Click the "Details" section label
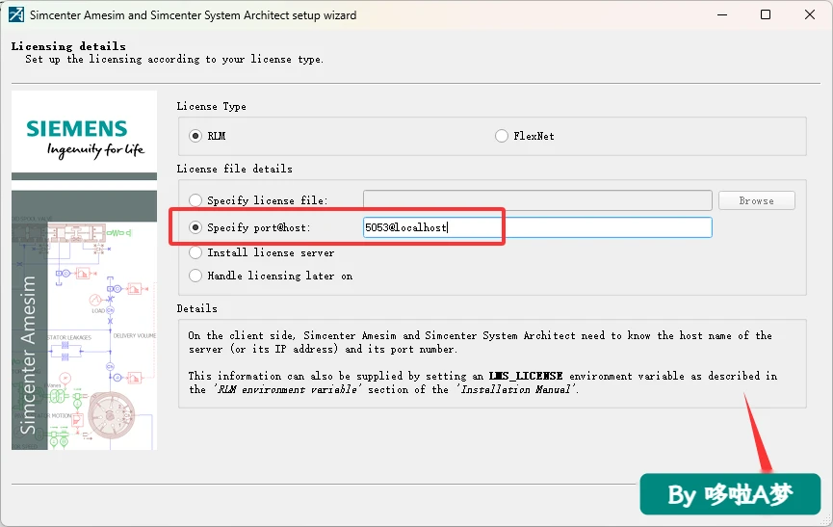The height and width of the screenshot is (527, 833). click(x=197, y=308)
